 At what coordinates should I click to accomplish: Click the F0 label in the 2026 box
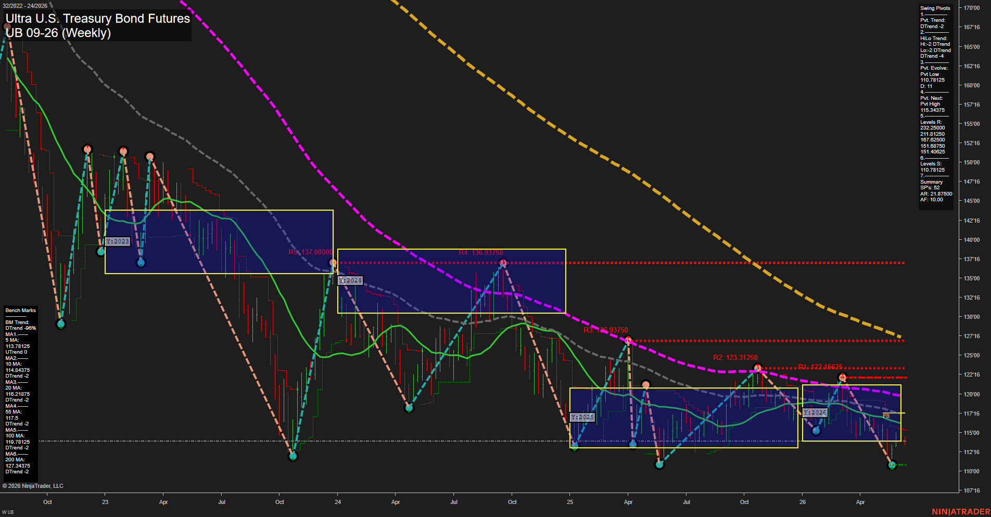886,416
